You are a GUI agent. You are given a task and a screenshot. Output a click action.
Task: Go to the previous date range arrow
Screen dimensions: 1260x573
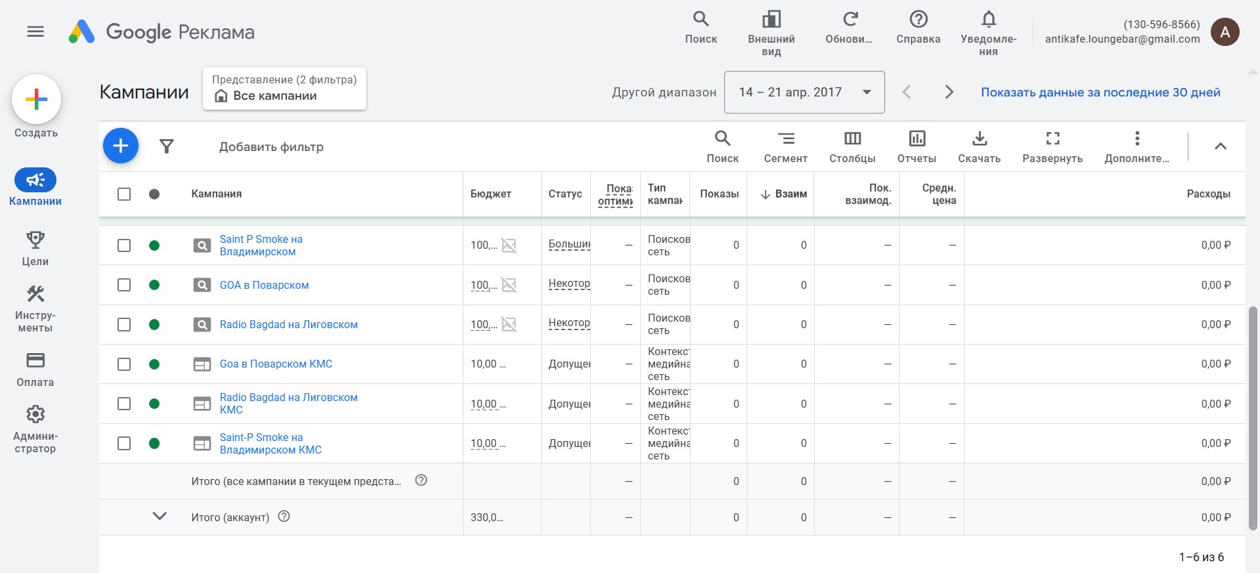(x=907, y=92)
